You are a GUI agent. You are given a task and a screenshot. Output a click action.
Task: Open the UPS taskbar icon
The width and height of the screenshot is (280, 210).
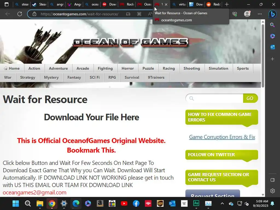click(160, 203)
